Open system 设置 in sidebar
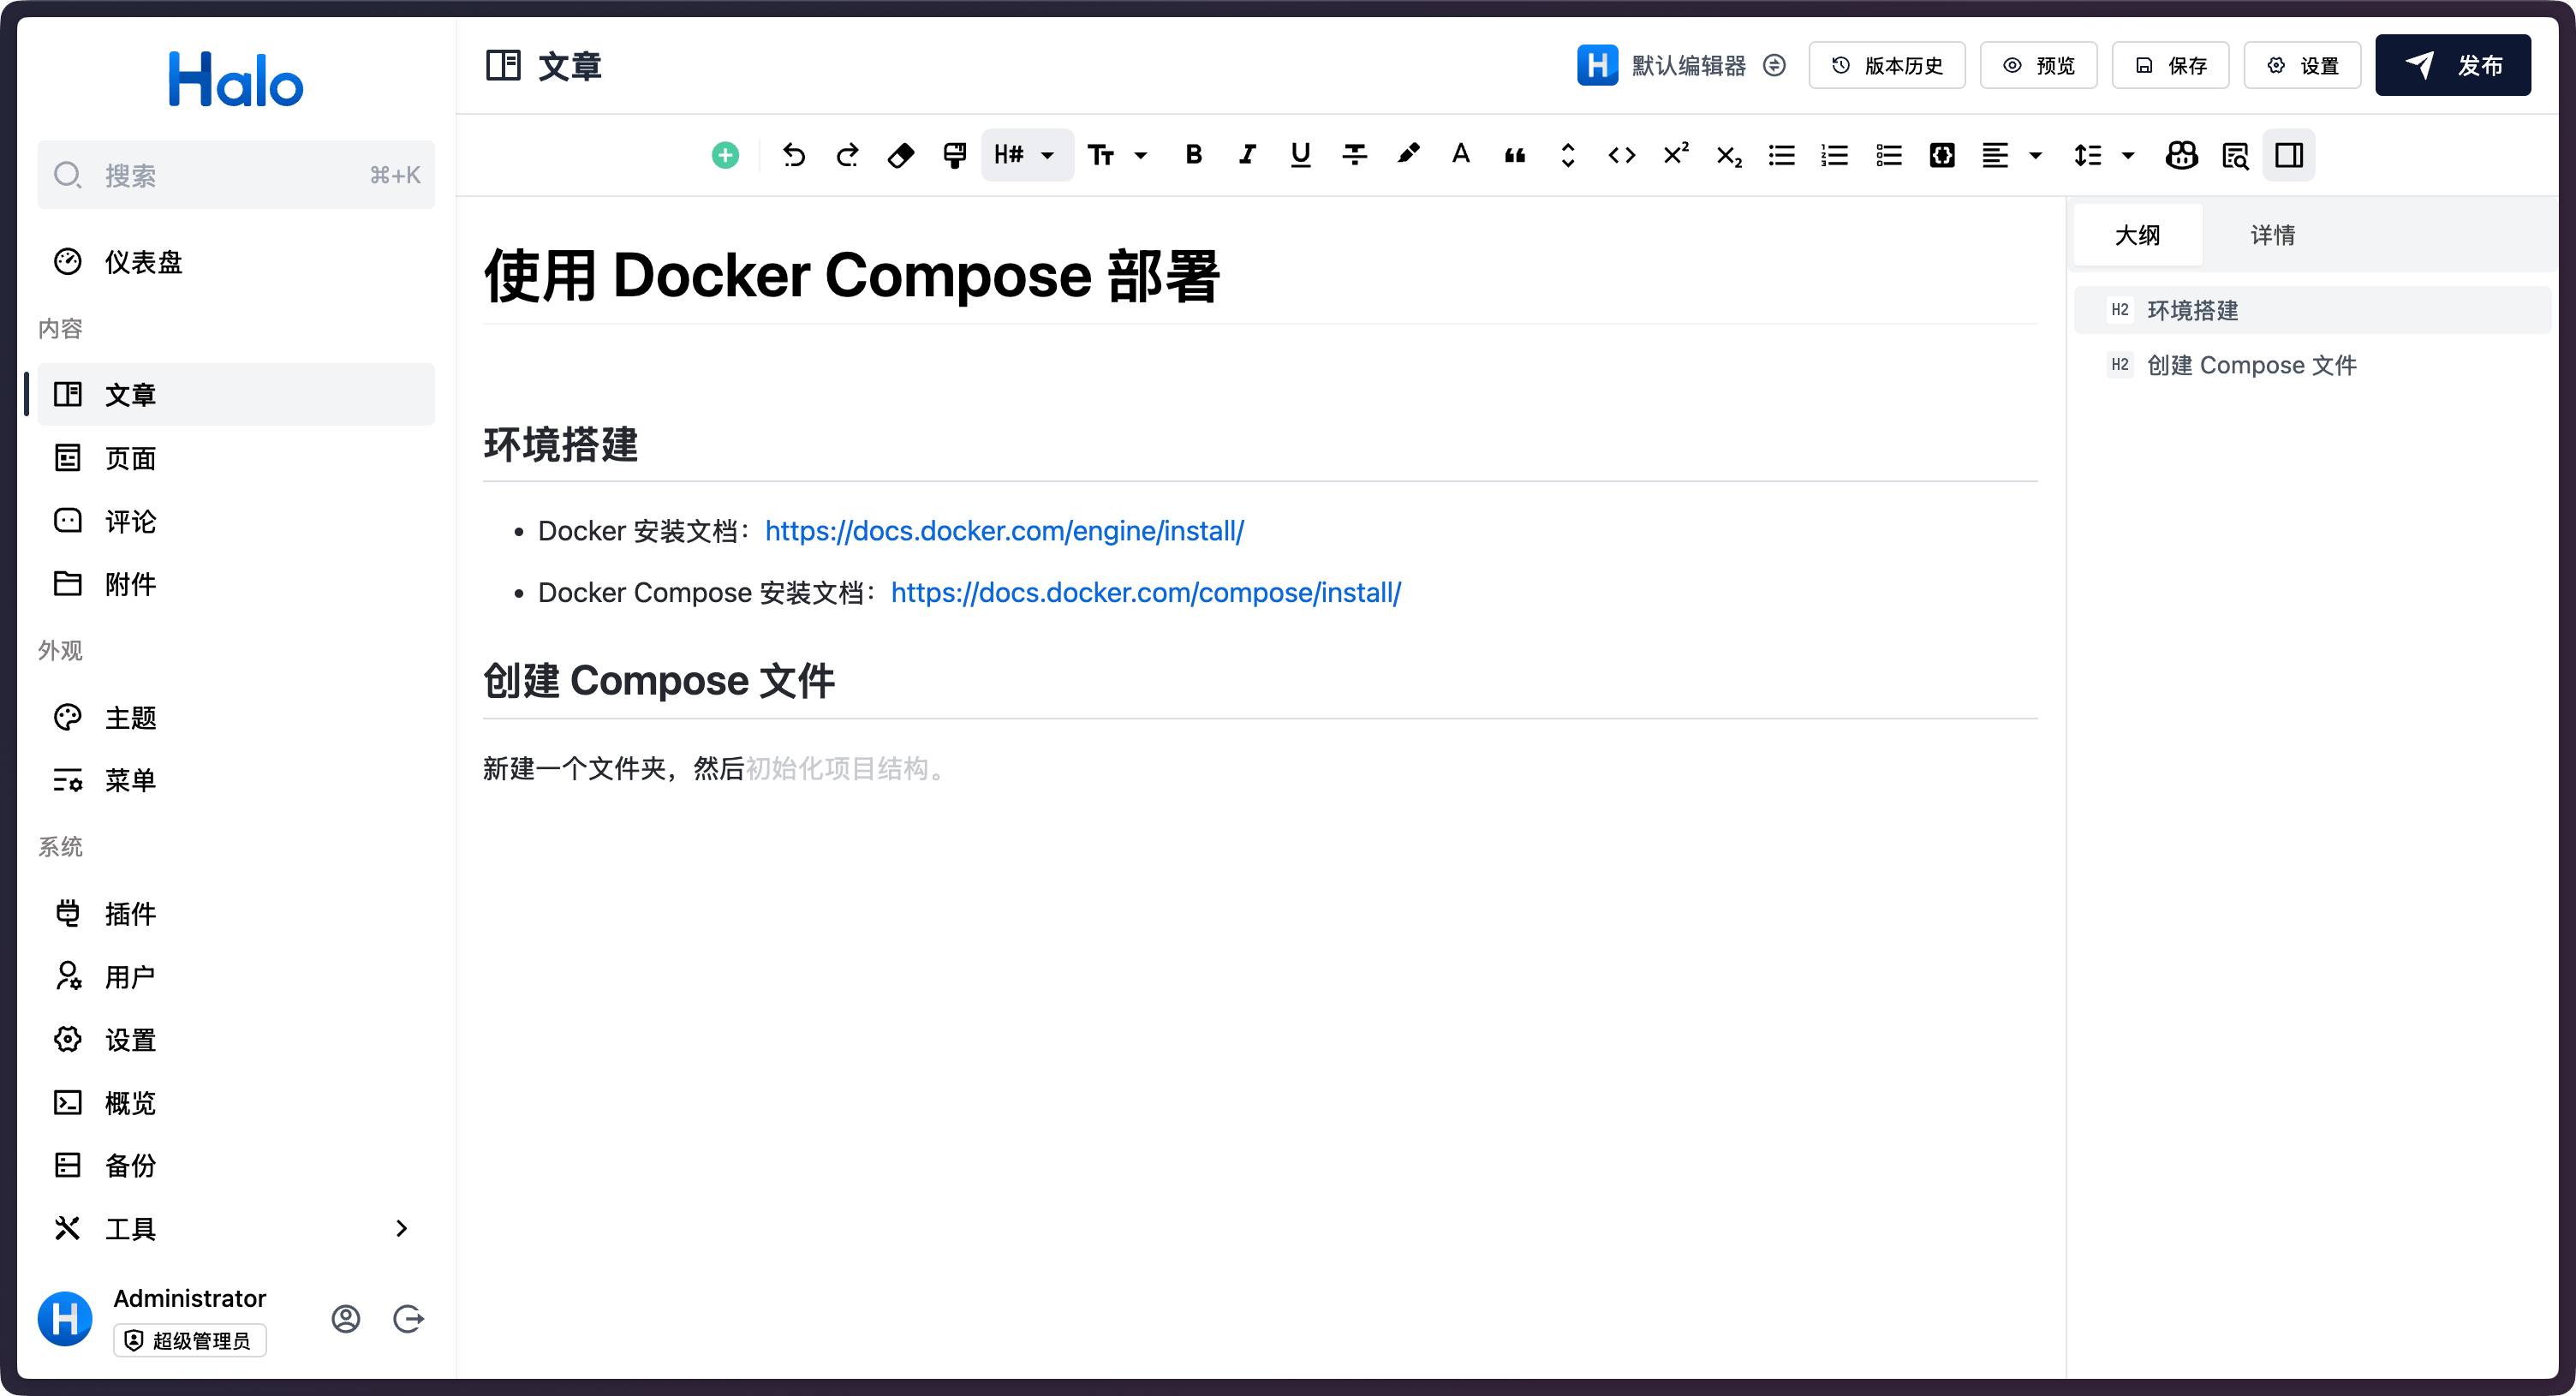 click(236, 1040)
